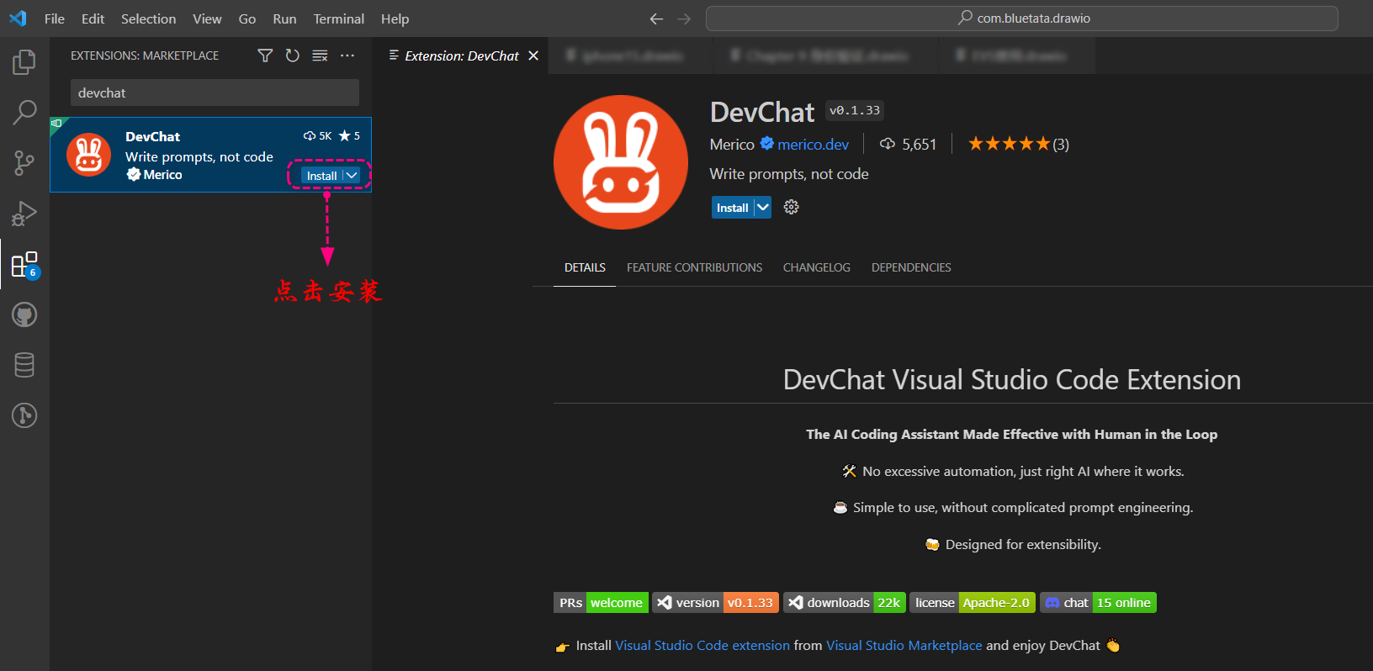This screenshot has width=1373, height=671.
Task: Click the VS Code logo icon
Action: click(18, 18)
